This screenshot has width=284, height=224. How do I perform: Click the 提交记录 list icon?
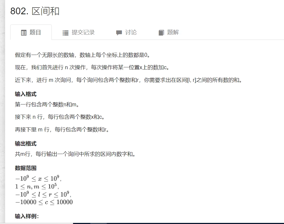click(x=65, y=33)
